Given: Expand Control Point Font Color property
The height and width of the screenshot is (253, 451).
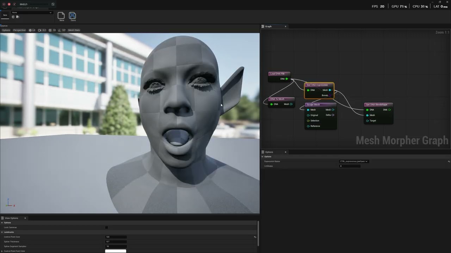Looking at the screenshot, I should coord(2,251).
